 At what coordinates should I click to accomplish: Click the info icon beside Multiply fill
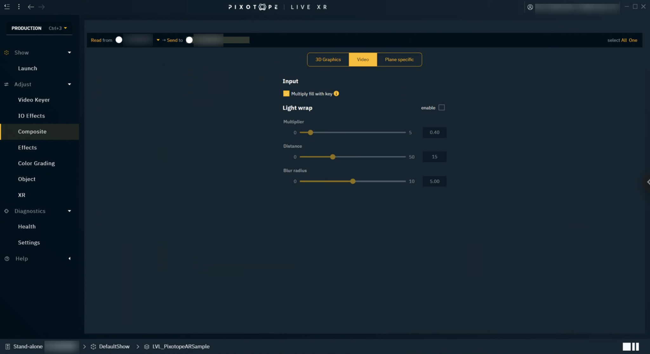coord(336,94)
